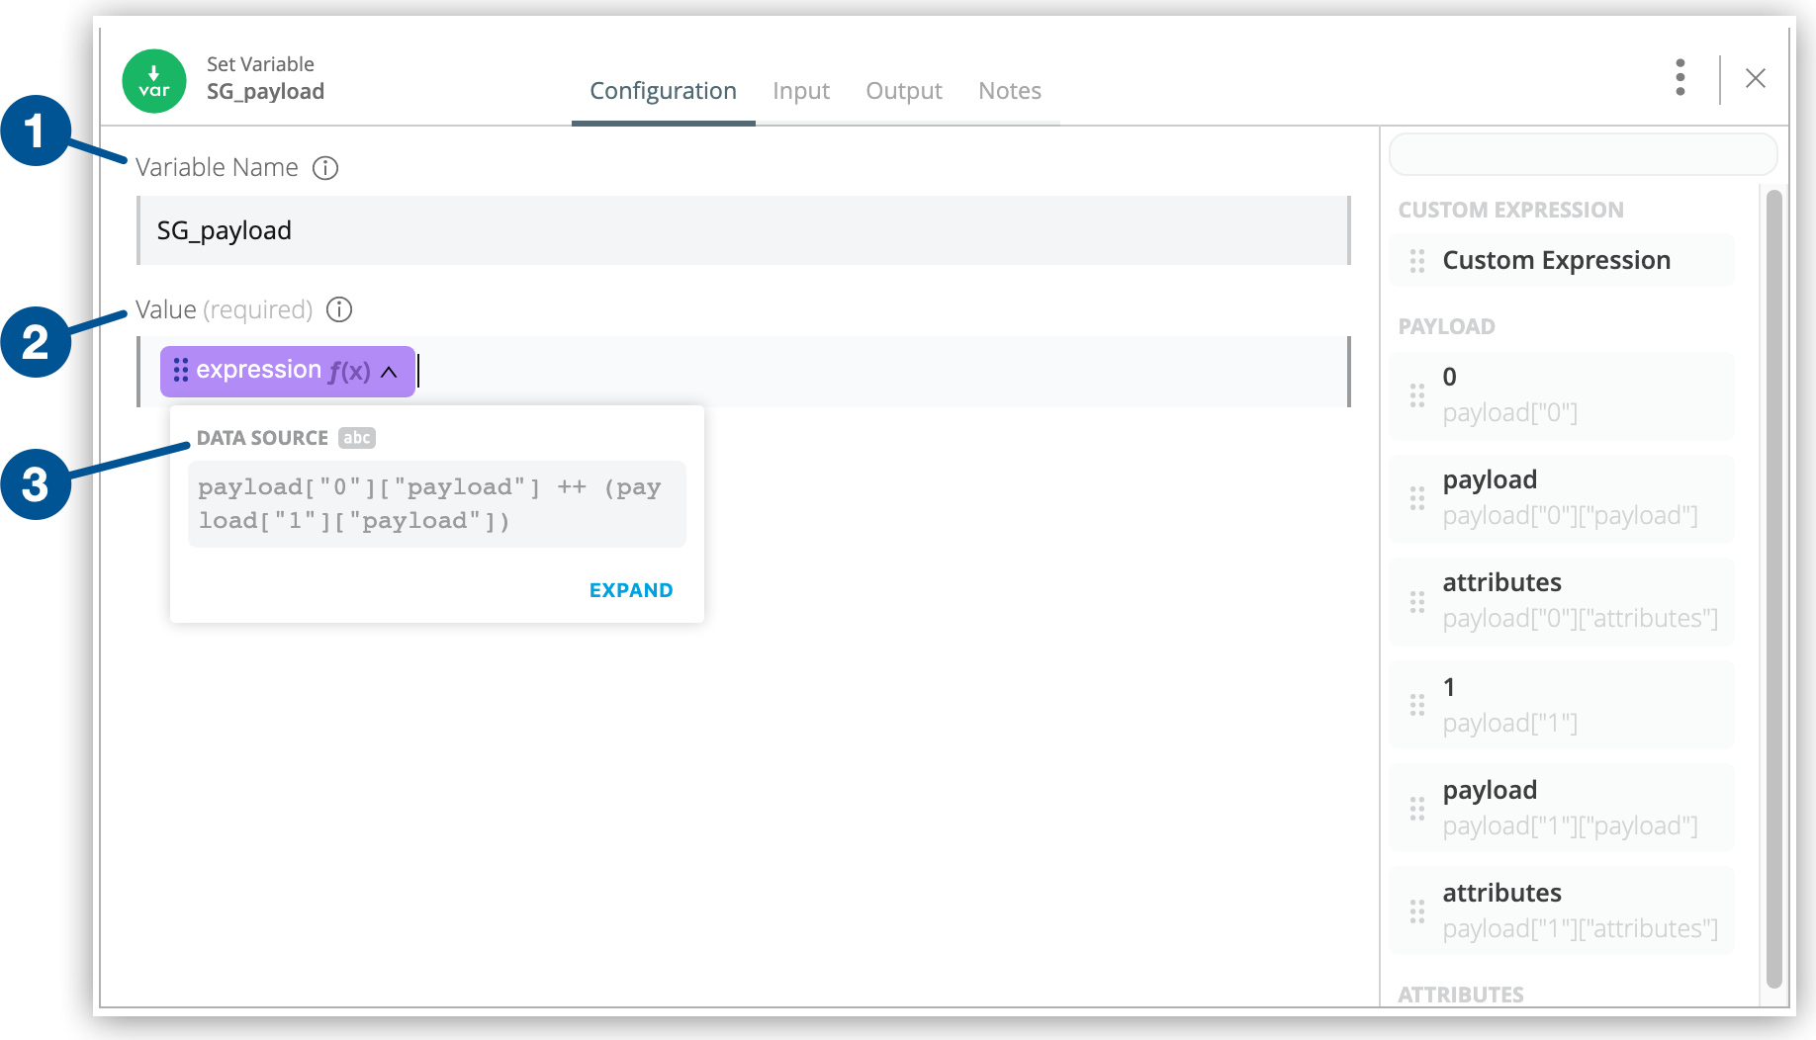
Task: Collapse the expression pill chevron
Action: (x=390, y=372)
